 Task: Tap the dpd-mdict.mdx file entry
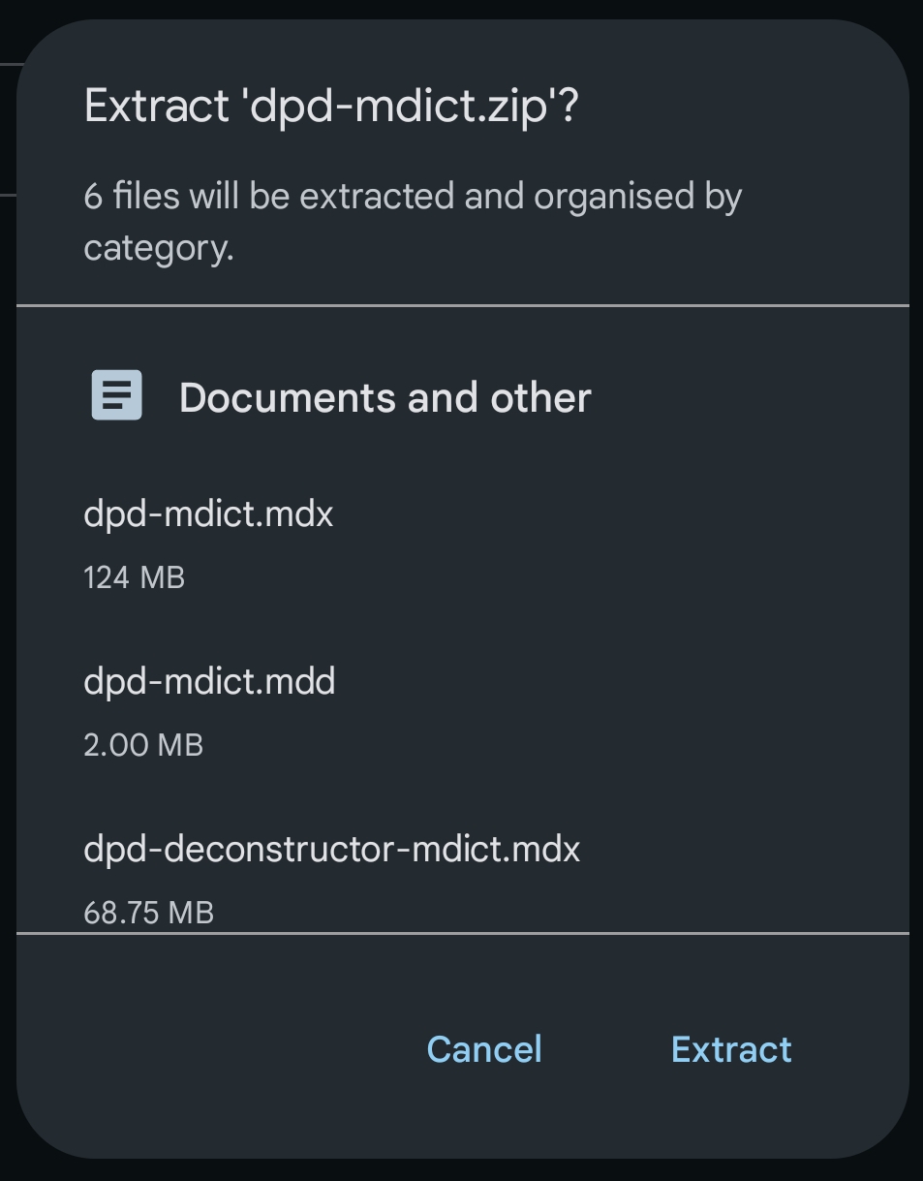208,513
